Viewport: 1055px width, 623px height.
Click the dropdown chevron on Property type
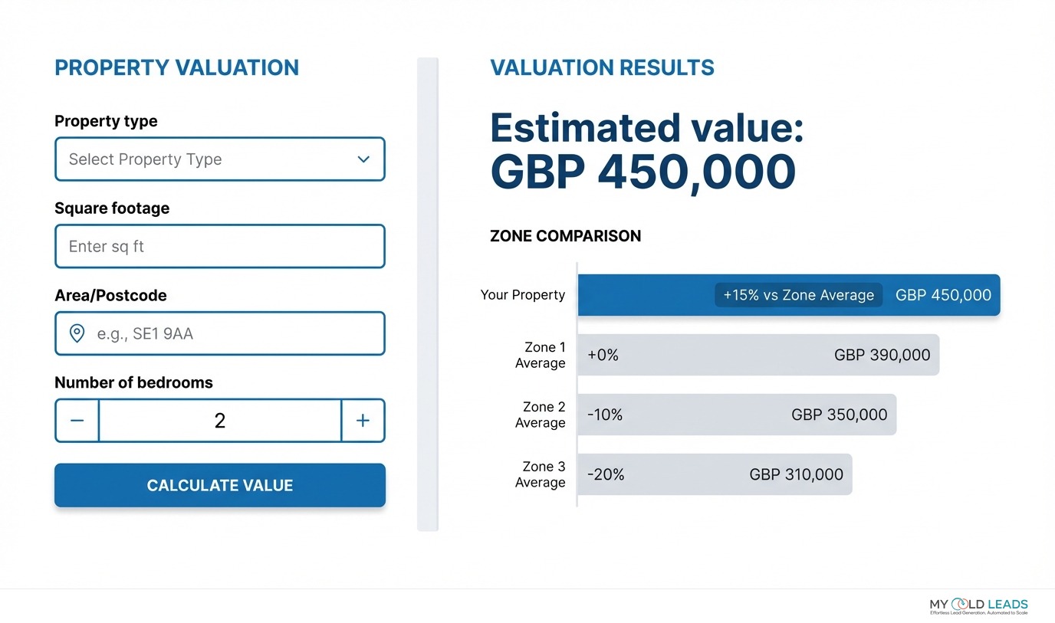pyautogui.click(x=363, y=159)
